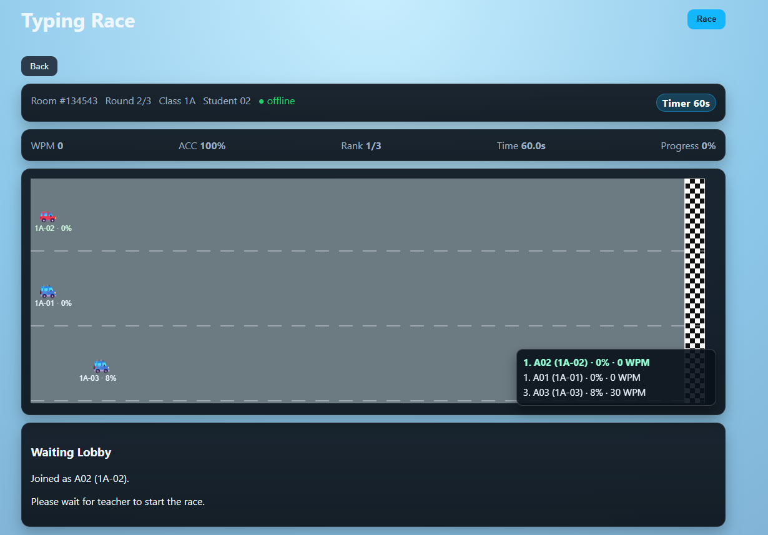Screen dimensions: 768x535
Task: Click the WPM 0 stat
Action: (x=47, y=146)
